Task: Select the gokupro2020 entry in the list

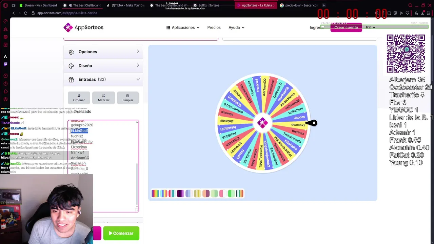Action: pyautogui.click(x=82, y=125)
